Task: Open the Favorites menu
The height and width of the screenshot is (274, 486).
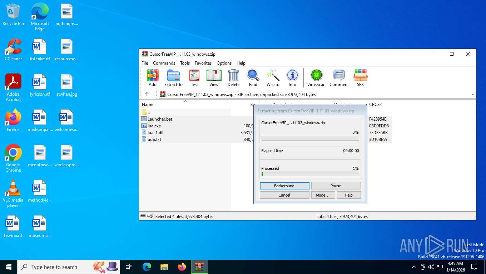Action: tap(203, 63)
